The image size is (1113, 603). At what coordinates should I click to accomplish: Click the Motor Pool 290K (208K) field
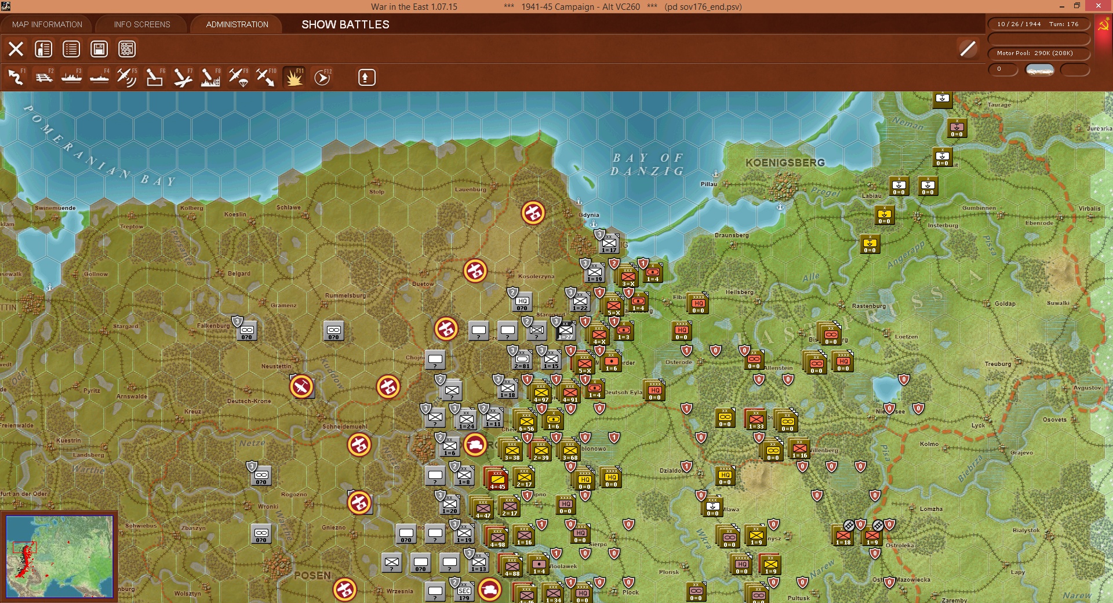pos(1039,53)
